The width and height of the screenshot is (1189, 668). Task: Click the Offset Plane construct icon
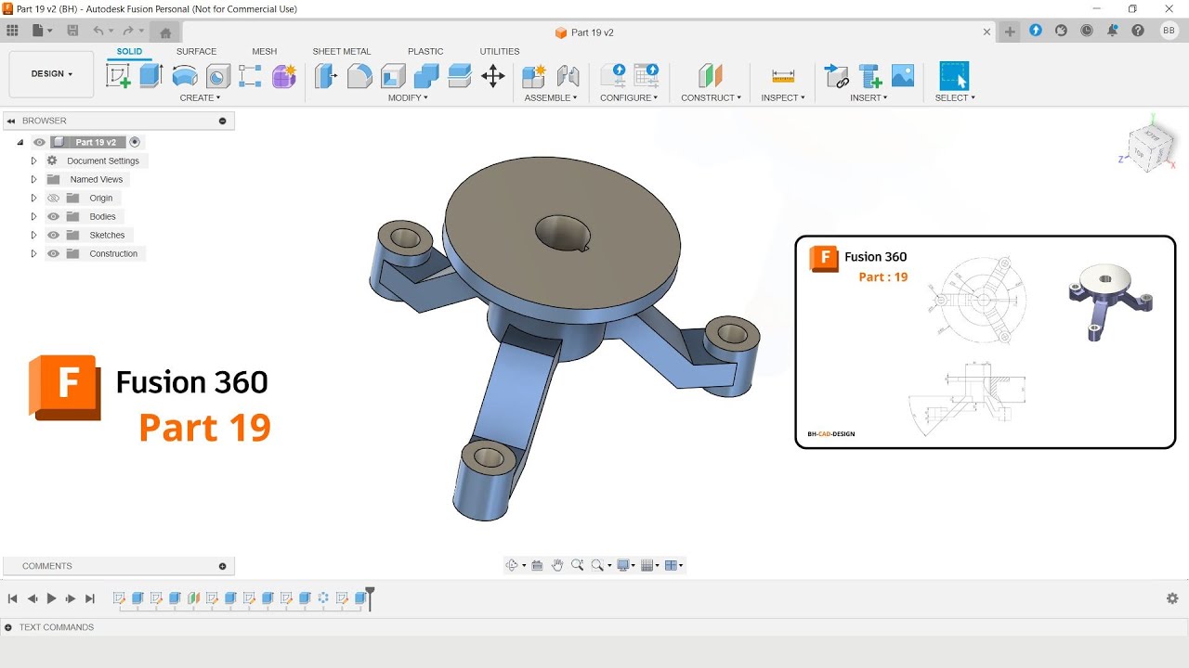point(711,76)
